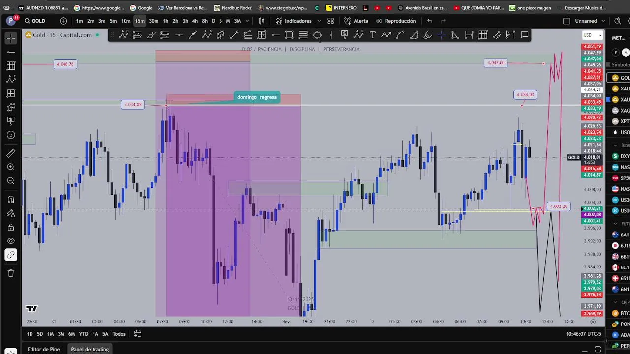Screen dimensions: 630x354
Task: Click the add symbol compare plus icon
Action: tap(63, 21)
